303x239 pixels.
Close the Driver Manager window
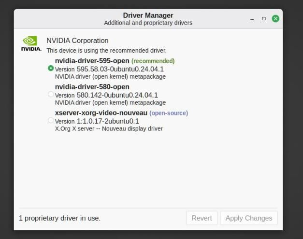pos(275,19)
